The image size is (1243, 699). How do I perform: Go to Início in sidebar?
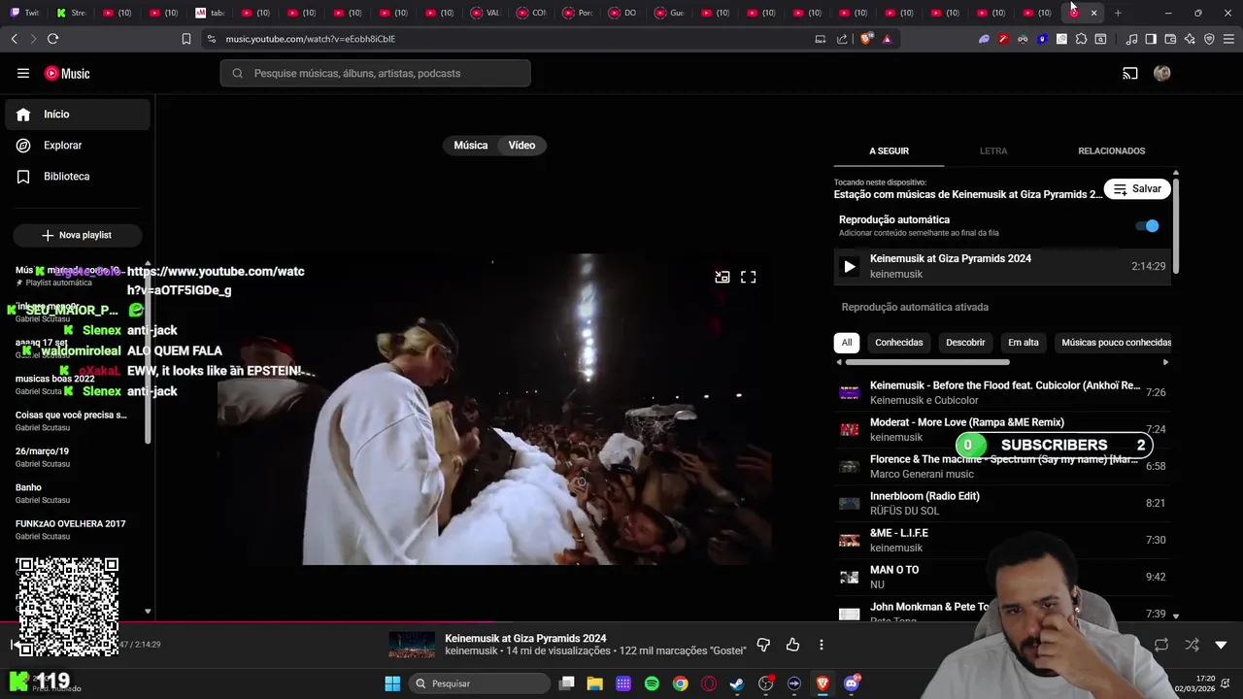78,115
